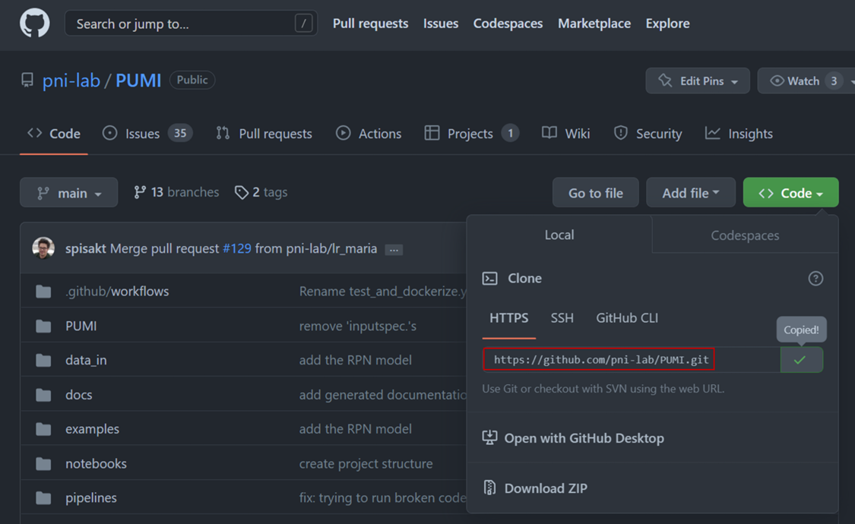The width and height of the screenshot is (855, 524).
Task: Click the Watch button
Action: click(806, 80)
